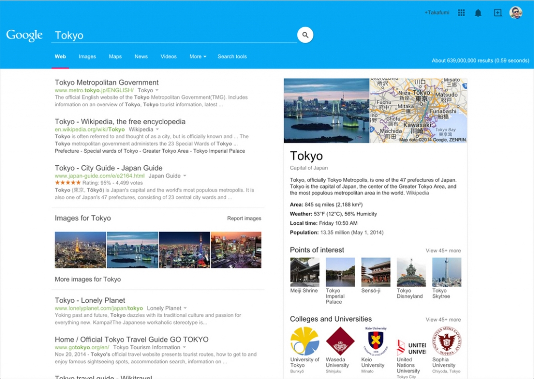Click More images for Tokyo link

pos(88,279)
